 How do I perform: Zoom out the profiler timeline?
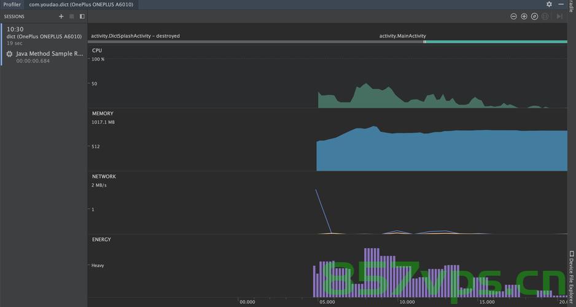click(x=513, y=16)
